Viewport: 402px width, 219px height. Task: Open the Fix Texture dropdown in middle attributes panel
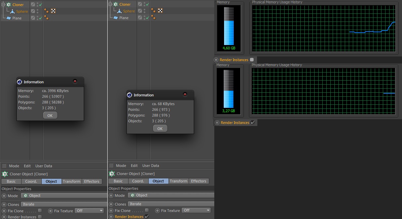(196, 210)
